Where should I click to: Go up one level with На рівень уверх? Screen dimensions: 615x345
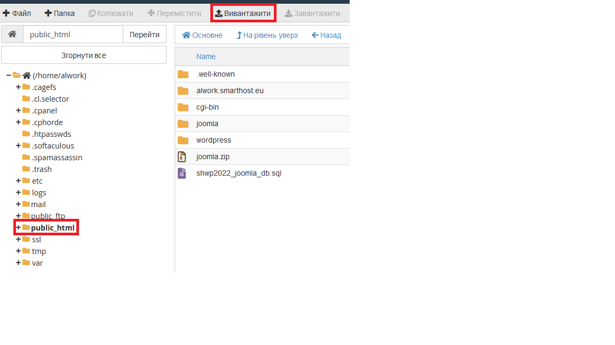pos(267,35)
